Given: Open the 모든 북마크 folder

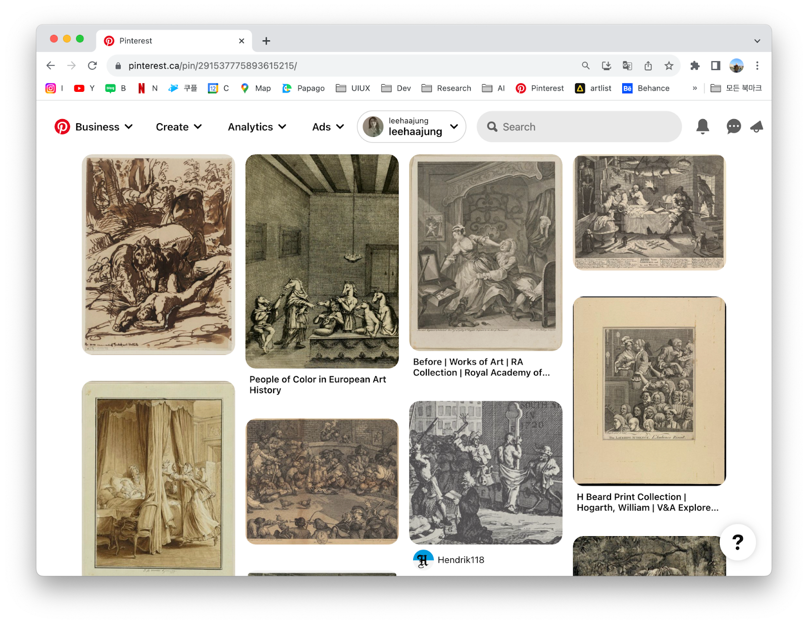Looking at the screenshot, I should click(736, 88).
